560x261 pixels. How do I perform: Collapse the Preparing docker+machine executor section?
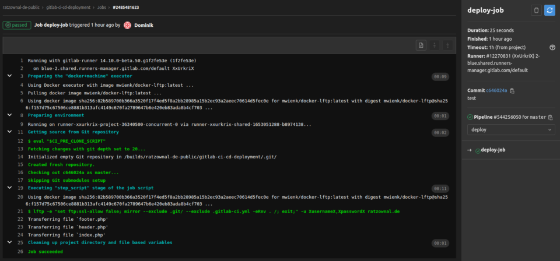click(x=9, y=76)
